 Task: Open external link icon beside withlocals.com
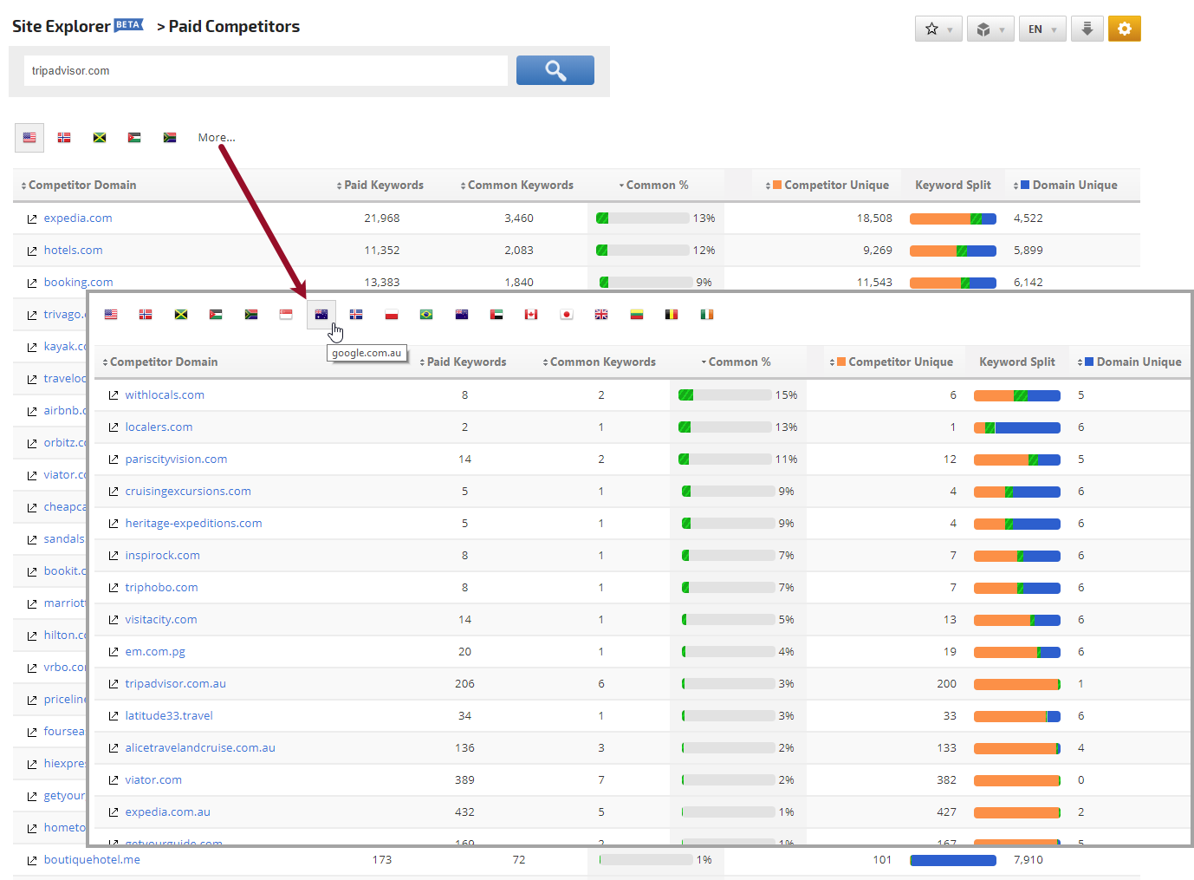click(114, 395)
